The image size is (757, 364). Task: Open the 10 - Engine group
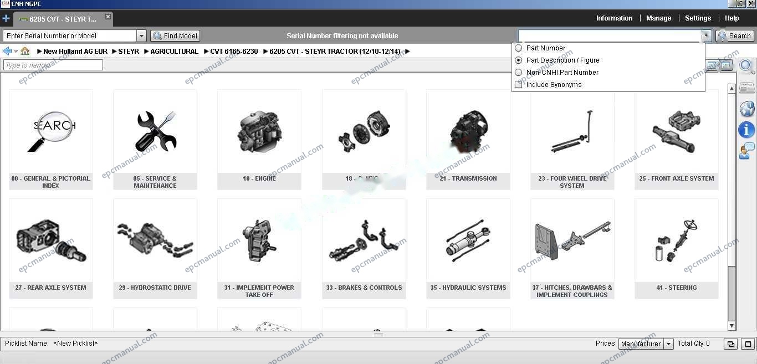pyautogui.click(x=259, y=140)
